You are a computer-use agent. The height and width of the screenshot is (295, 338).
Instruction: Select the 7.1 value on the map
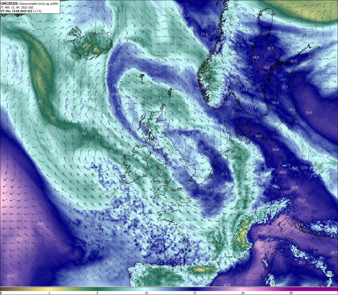145,3
